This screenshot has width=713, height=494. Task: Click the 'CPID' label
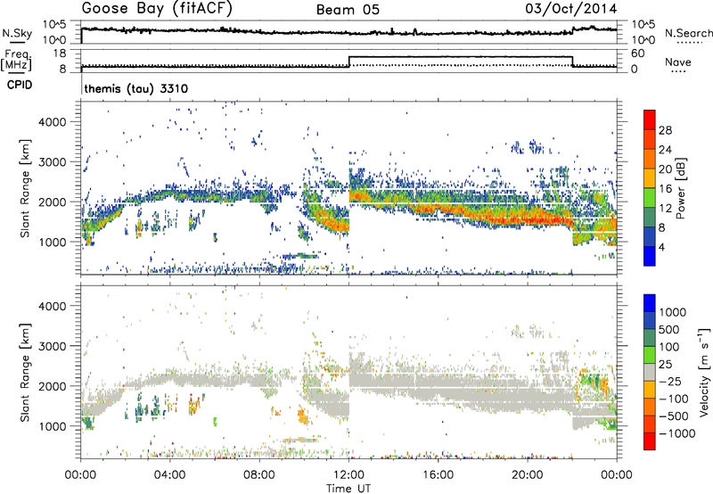[20, 85]
